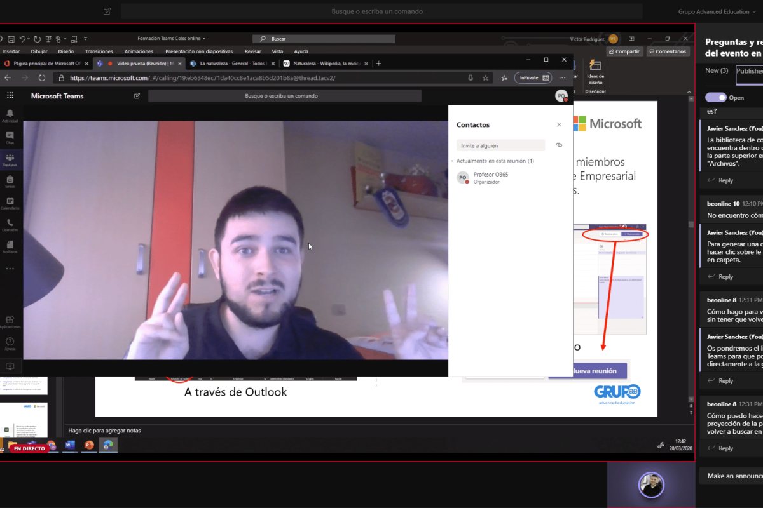
Task: Open Presentación con diapositivas ribbon tab
Action: pyautogui.click(x=199, y=51)
